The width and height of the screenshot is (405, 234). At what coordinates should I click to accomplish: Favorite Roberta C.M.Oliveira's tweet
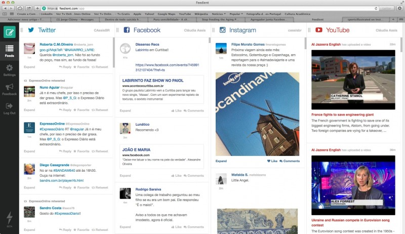(82, 67)
